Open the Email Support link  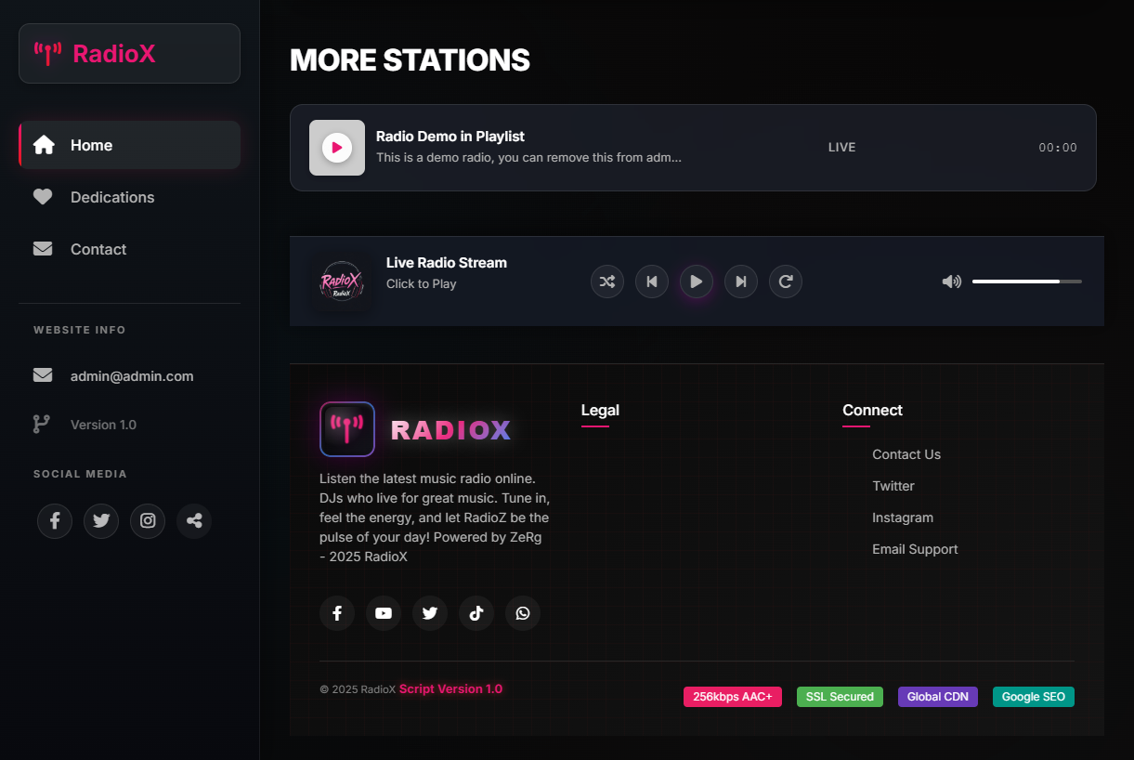914,549
